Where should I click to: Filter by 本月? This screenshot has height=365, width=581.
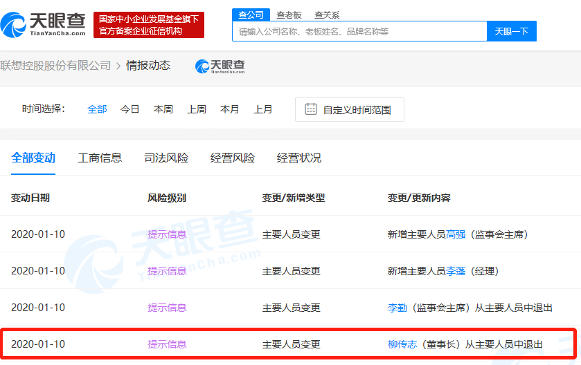[229, 109]
